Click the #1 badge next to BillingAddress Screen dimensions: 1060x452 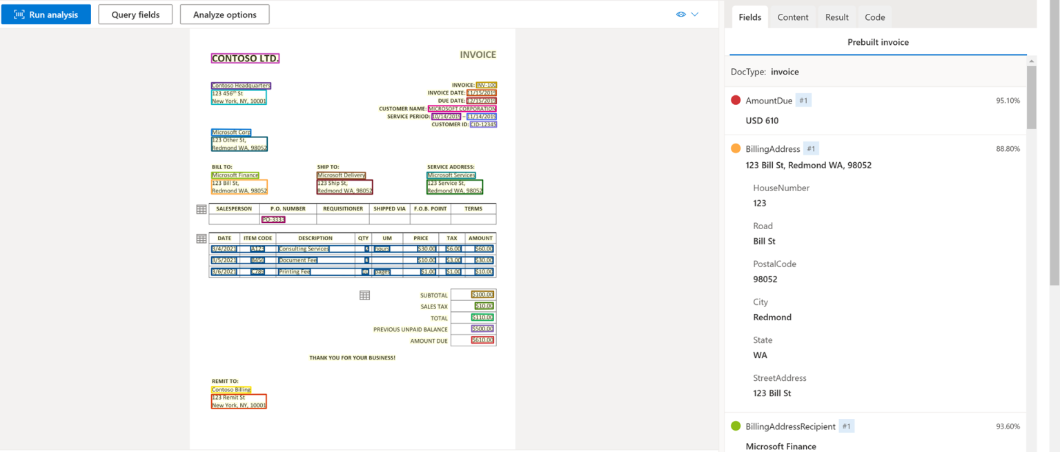click(x=811, y=148)
